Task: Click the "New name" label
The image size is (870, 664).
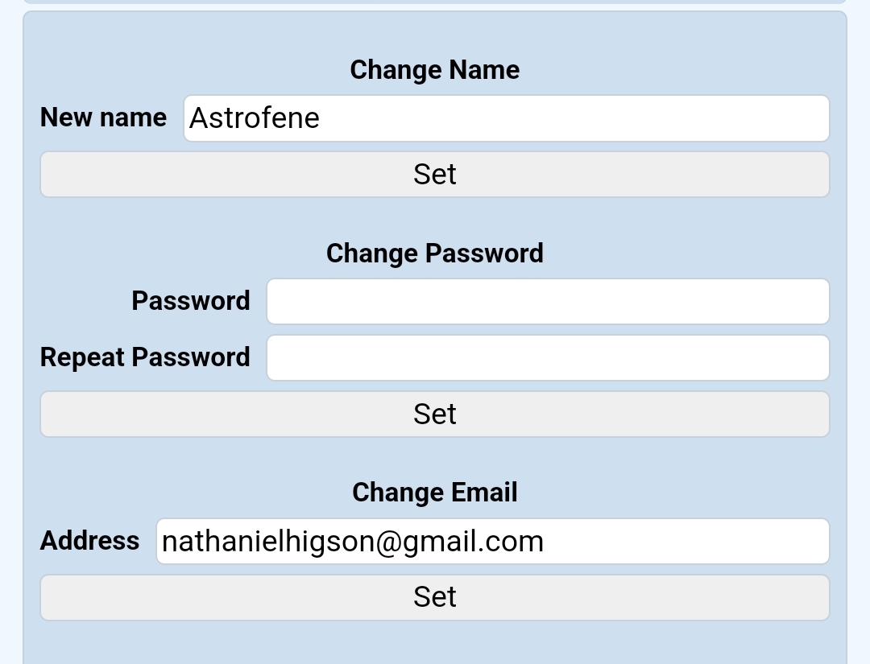Action: [x=103, y=118]
